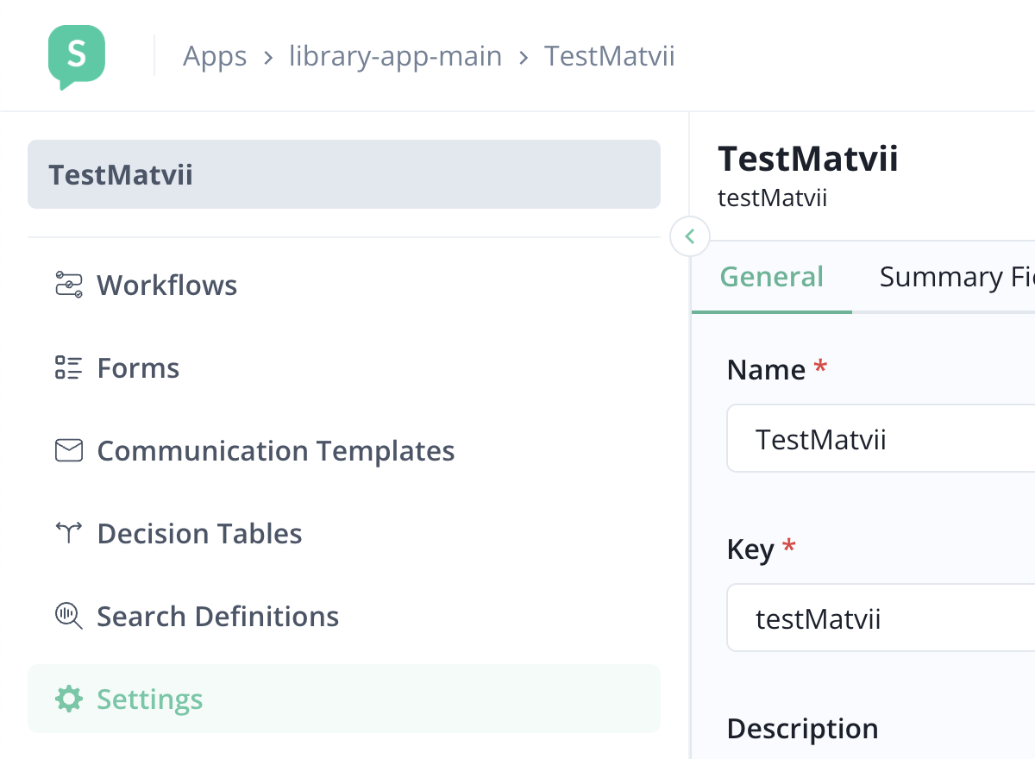Screen dimensions: 1035x759
Task: Click the TestMatvii breadcrumb item
Action: coord(609,57)
